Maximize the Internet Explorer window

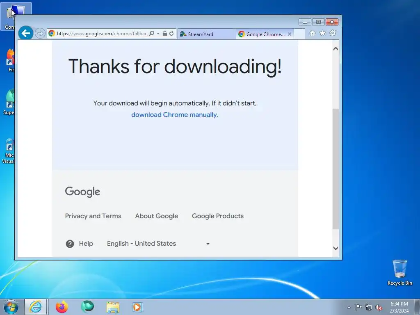318,22
